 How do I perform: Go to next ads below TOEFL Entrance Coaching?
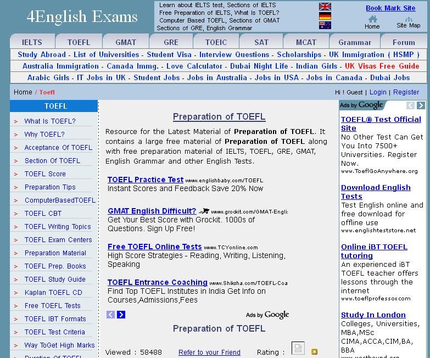tap(121, 315)
